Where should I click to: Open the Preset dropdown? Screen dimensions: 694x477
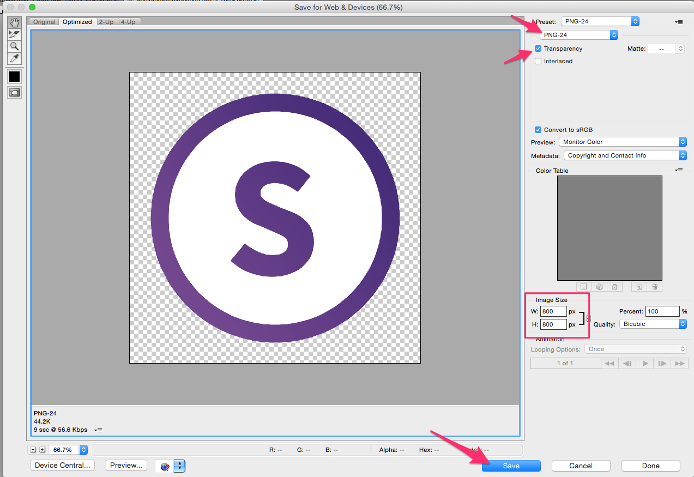600,21
